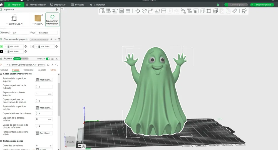Image resolution: width=278 pixels, height=150 pixels.
Task: Select the Color painting bucket tool
Action: click(183, 11)
